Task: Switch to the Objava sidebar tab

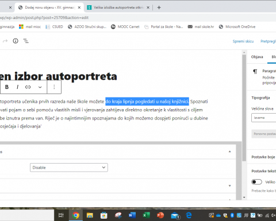Action: pyautogui.click(x=257, y=57)
